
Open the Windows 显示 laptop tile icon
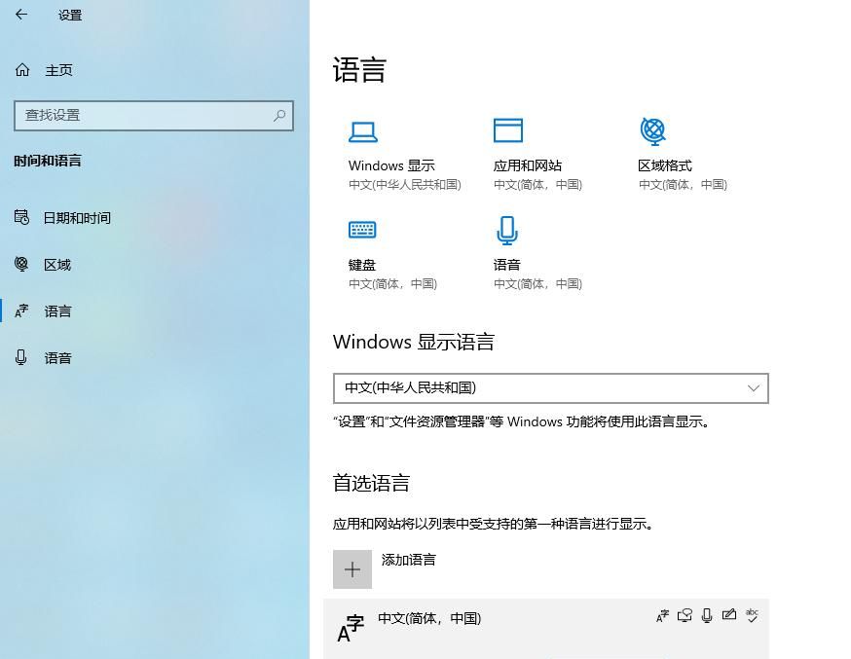pos(362,131)
